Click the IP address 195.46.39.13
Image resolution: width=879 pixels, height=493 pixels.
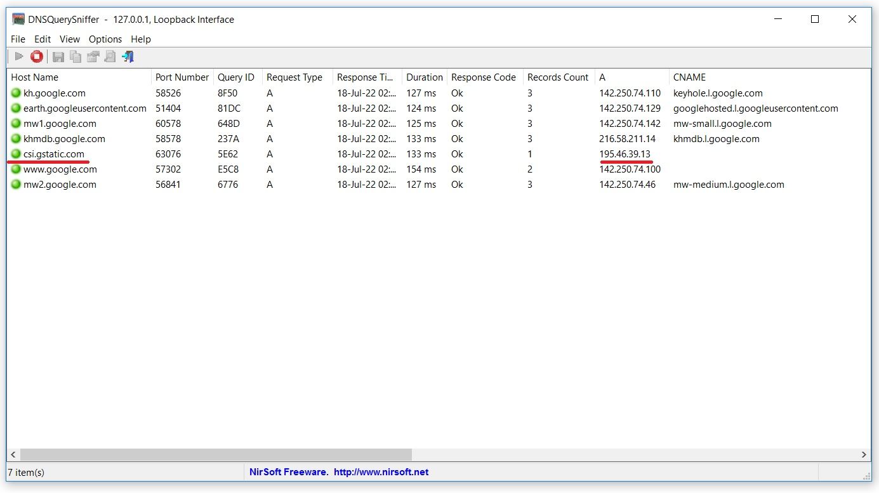(x=625, y=154)
